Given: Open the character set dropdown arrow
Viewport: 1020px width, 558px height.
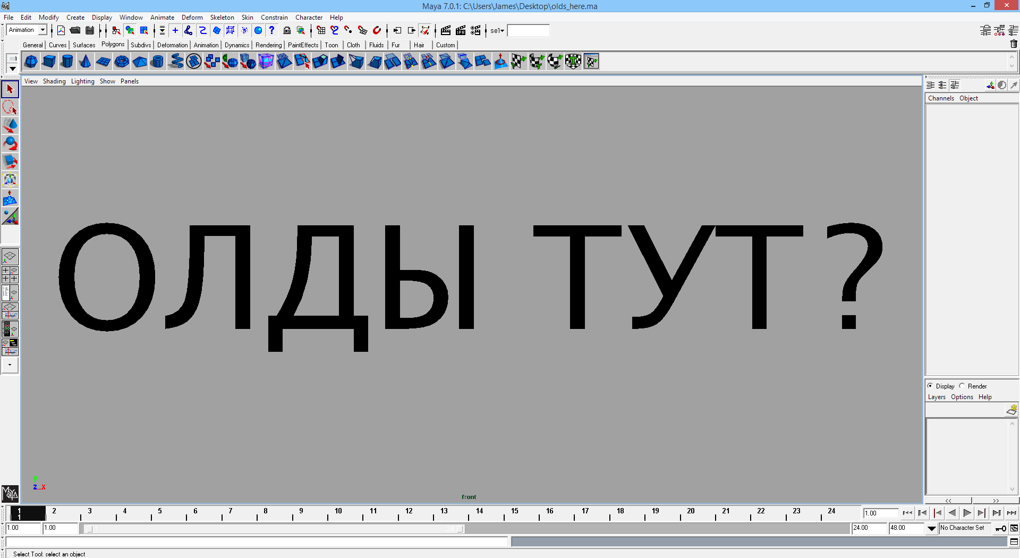Looking at the screenshot, I should (932, 528).
